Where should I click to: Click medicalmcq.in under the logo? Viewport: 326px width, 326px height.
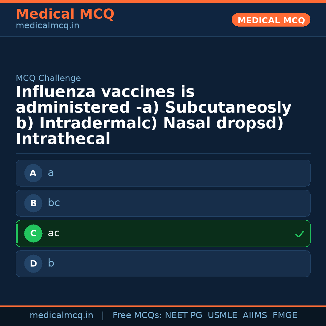point(47,25)
